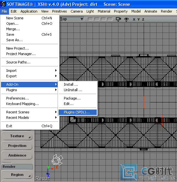The width and height of the screenshot is (177, 182).
Task: Choose New Project... entry
Action: 30,48
